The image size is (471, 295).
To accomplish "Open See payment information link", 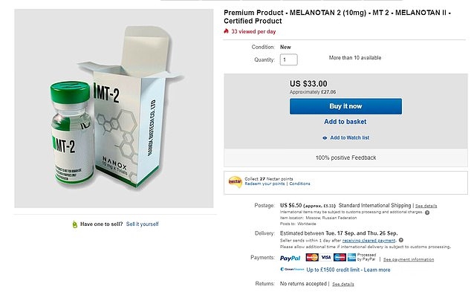I will [x=409, y=259].
